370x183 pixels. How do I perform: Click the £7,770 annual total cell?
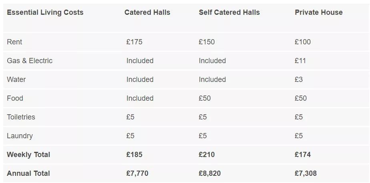click(137, 173)
